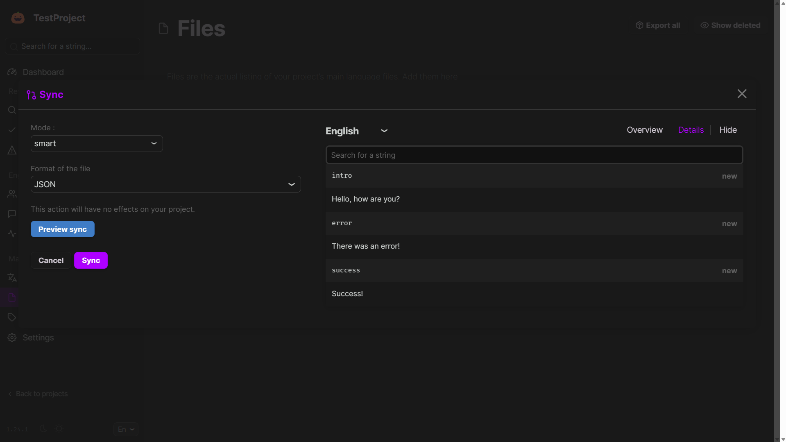
Task: Open the translate languages sidebar icon
Action: tap(12, 278)
